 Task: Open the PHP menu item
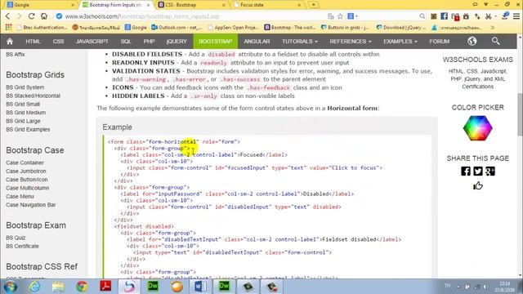coord(149,42)
